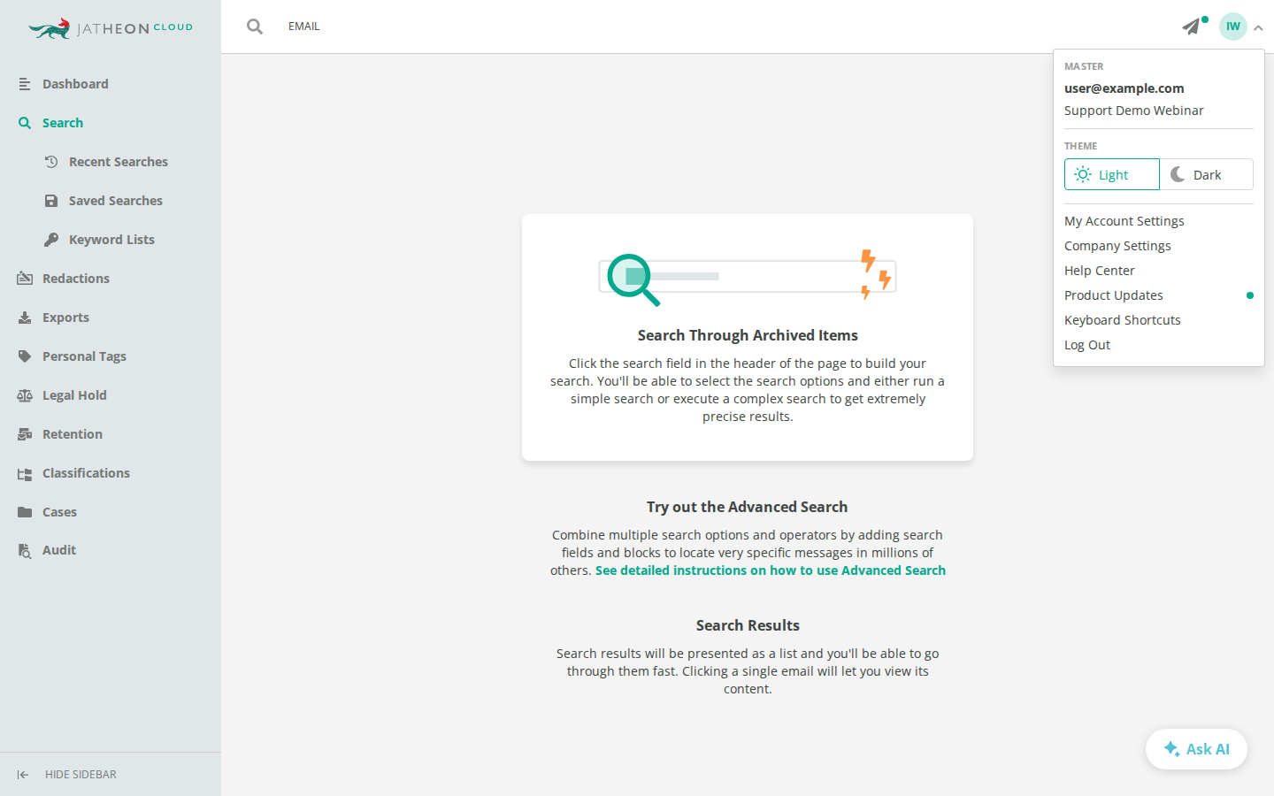Select the Light theme option

point(1111,174)
